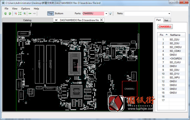Select CN6001 connector on the board
This screenshot has width=190, height=120.
click(x=23, y=34)
